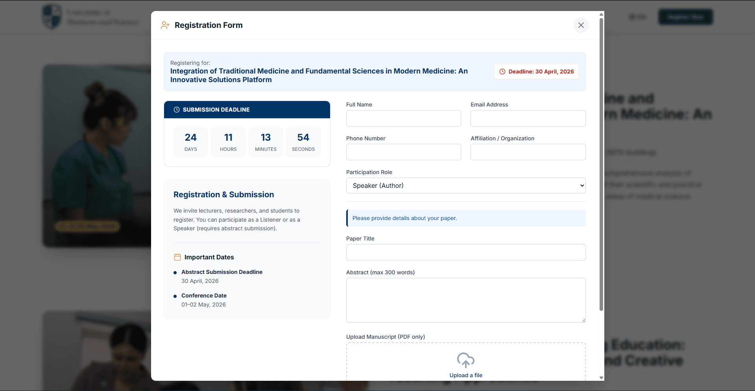Click the calendar icon beside Important Dates

pyautogui.click(x=177, y=257)
